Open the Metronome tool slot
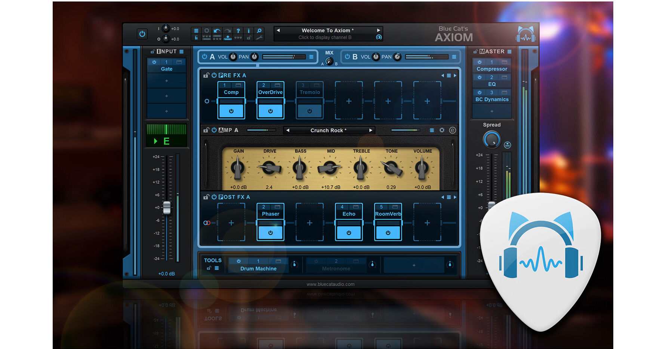 pos(336,265)
